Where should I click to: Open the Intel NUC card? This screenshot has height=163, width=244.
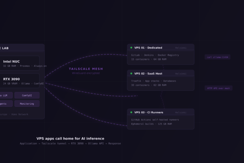click(x=20, y=63)
